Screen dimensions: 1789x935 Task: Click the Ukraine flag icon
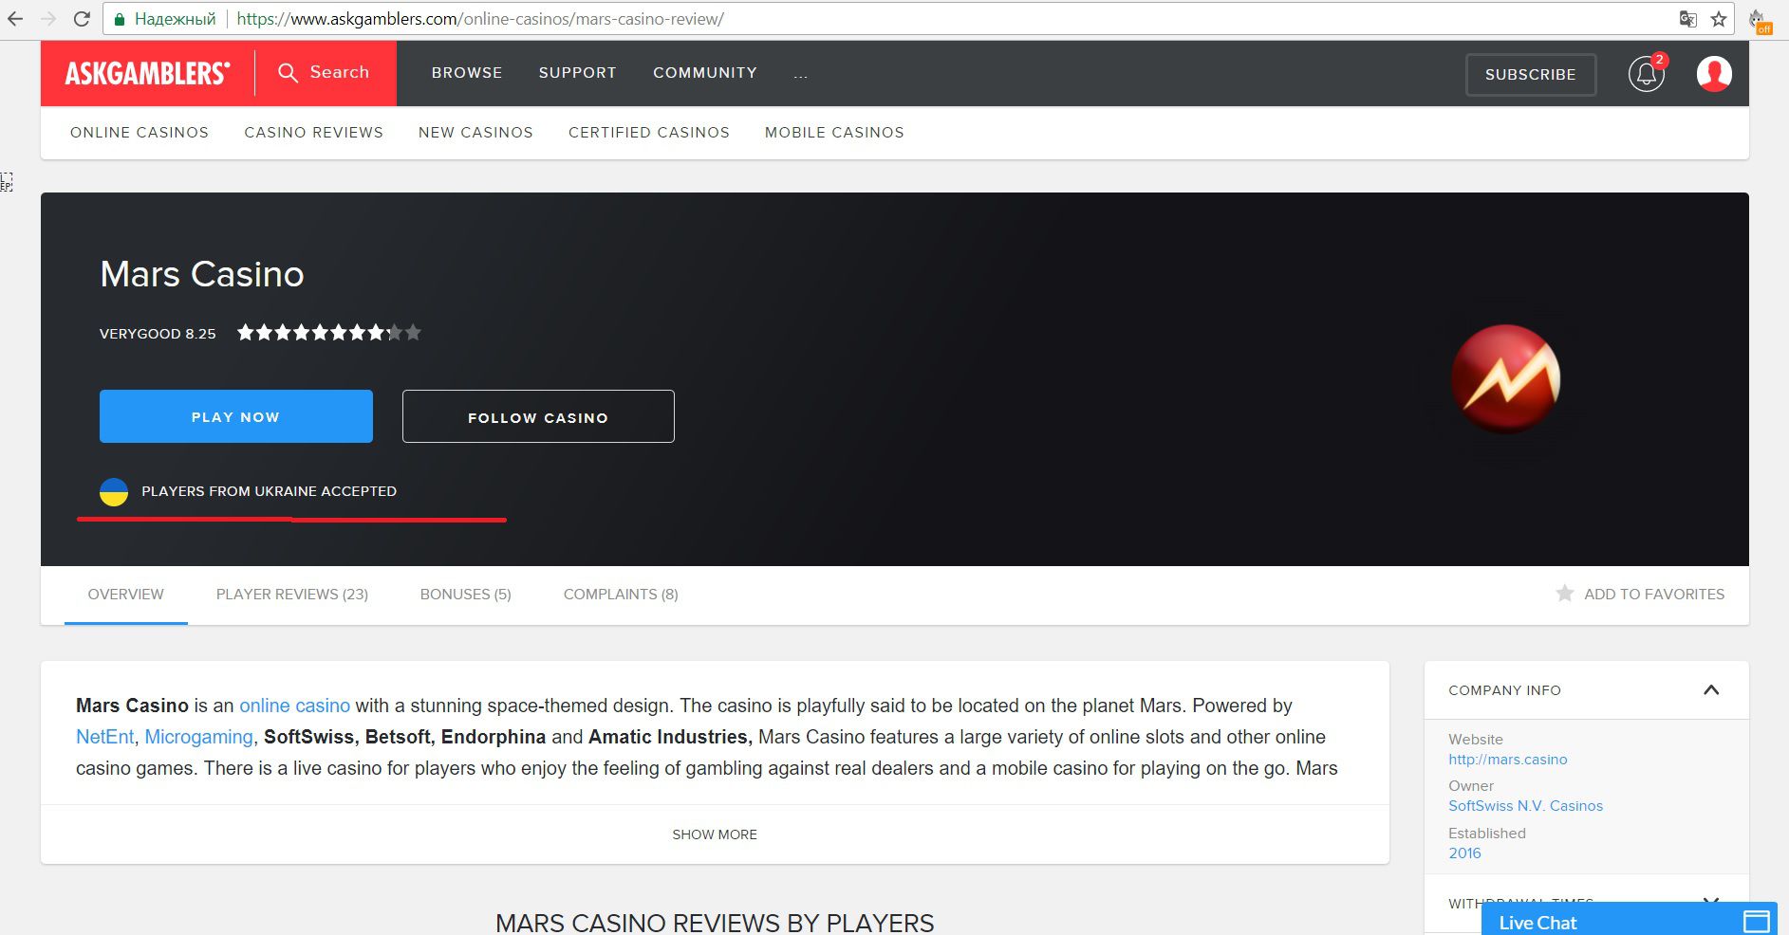(114, 491)
